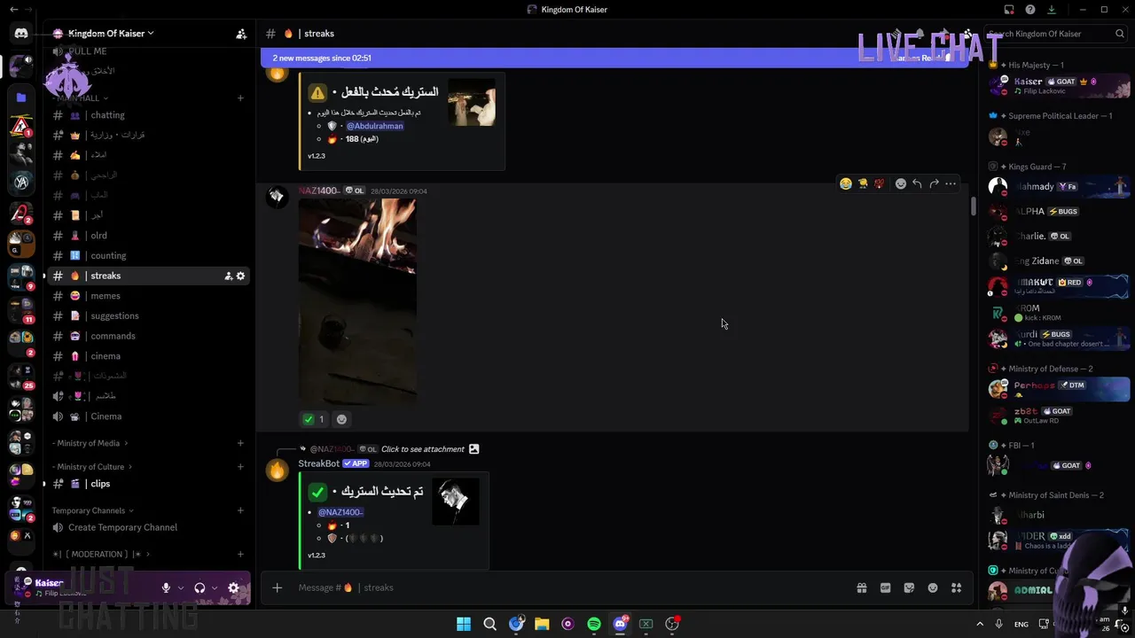Join Cinema voice channel

(148, 416)
